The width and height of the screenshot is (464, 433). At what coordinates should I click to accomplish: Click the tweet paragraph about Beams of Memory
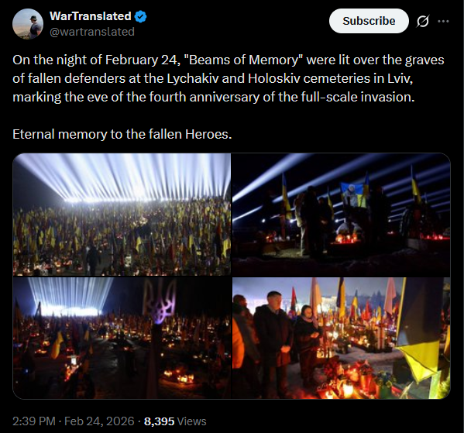tap(229, 78)
